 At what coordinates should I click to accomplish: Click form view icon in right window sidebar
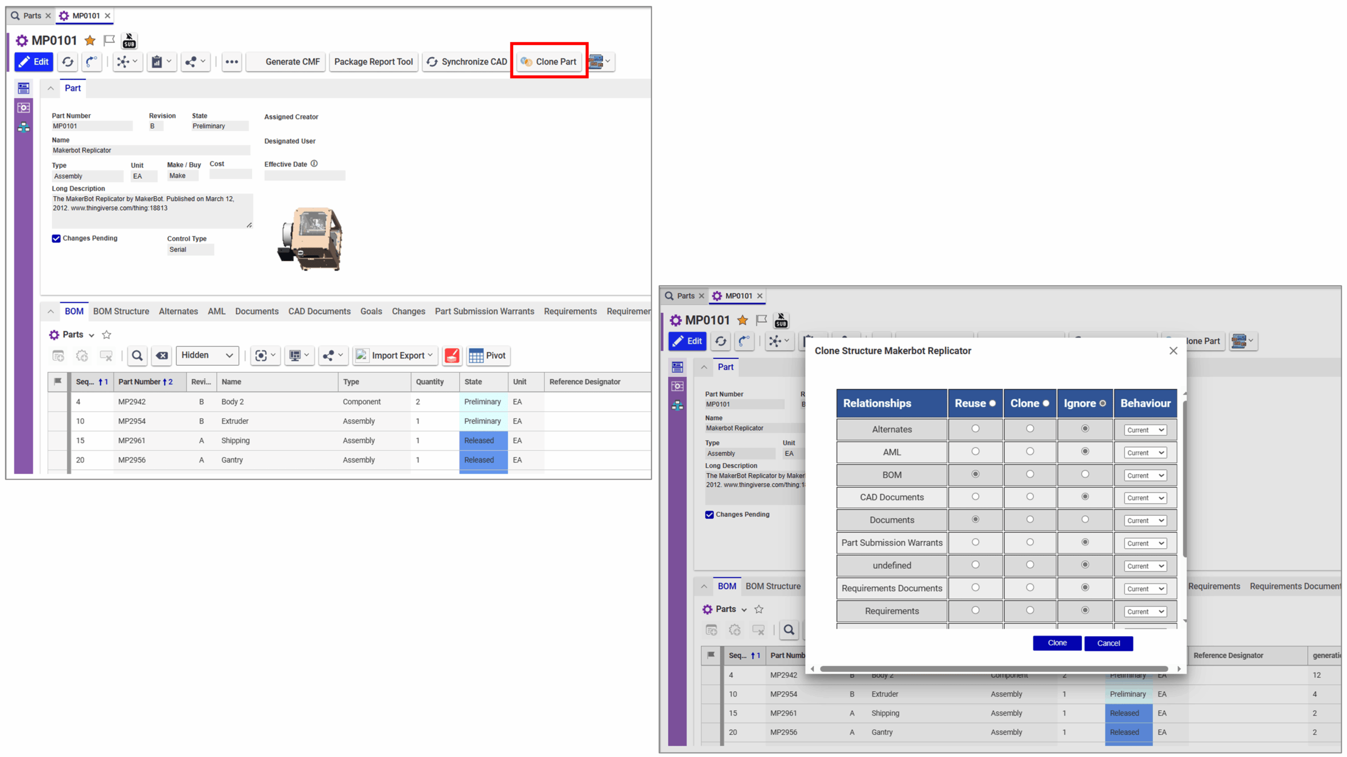(677, 367)
